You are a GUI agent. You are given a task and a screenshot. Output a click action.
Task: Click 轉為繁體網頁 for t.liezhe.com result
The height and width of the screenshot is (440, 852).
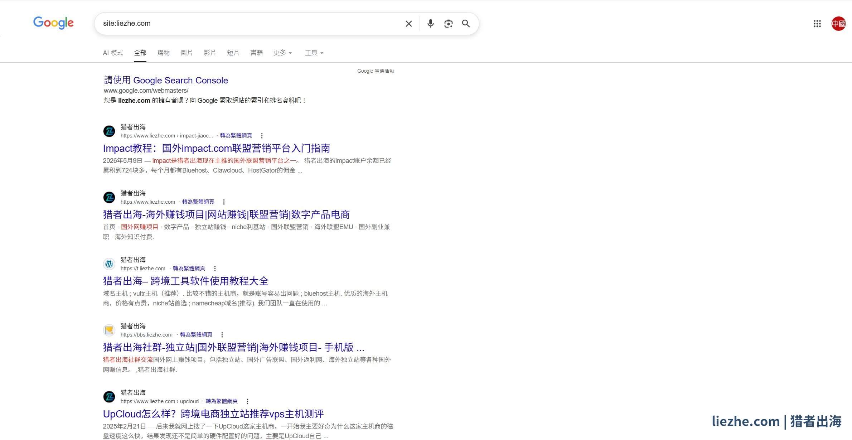189,269
